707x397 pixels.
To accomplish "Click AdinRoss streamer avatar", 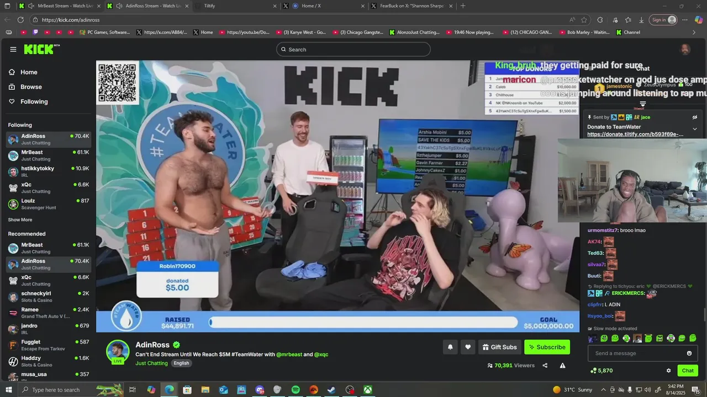I will pos(118,352).
